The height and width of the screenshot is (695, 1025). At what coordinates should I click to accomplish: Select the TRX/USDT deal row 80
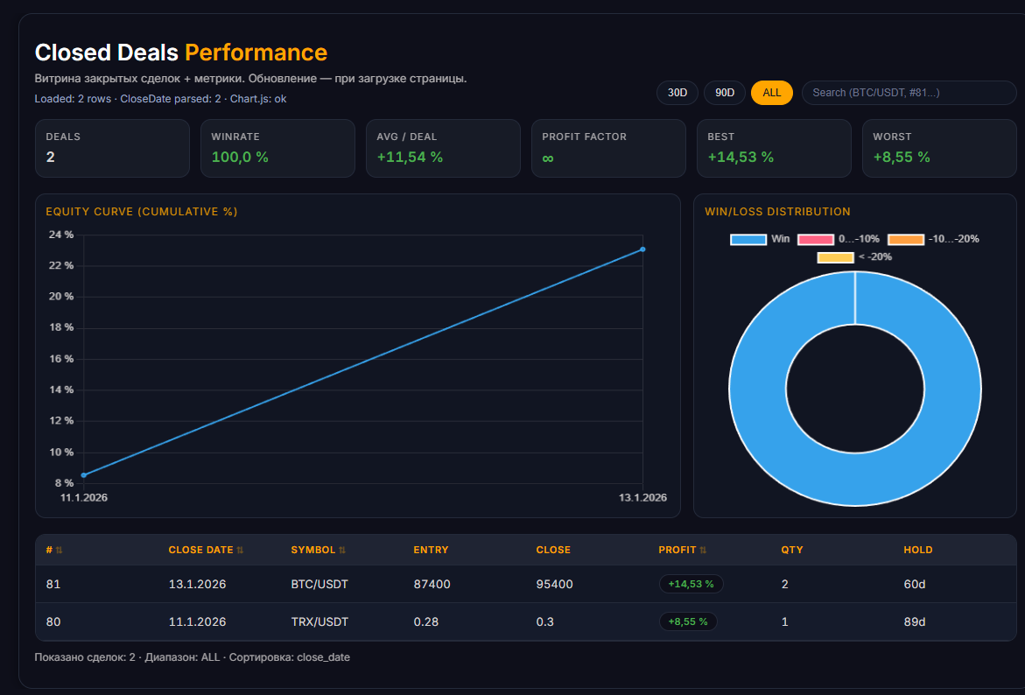point(525,621)
